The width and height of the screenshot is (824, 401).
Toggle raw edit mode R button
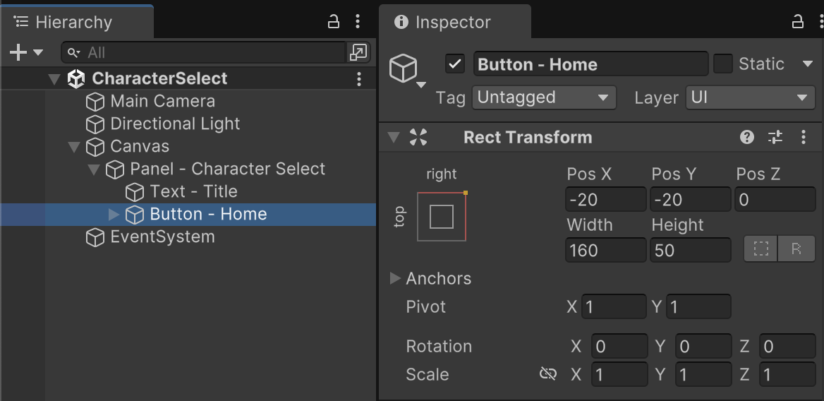(x=796, y=249)
